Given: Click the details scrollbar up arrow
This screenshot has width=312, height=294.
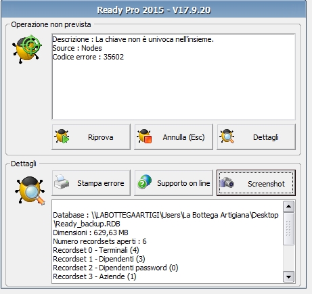Looking at the screenshot, I should [x=289, y=207].
